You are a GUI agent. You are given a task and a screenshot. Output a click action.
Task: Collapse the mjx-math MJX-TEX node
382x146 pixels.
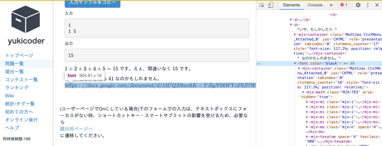tap(303, 92)
